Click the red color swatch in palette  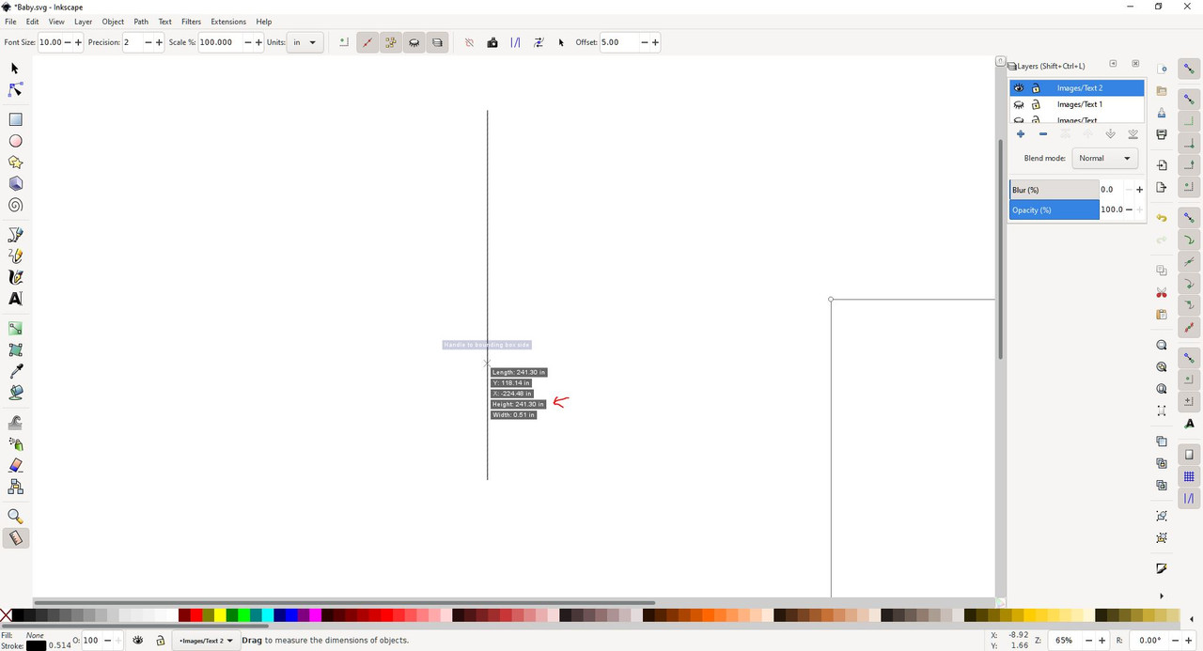pyautogui.click(x=195, y=615)
